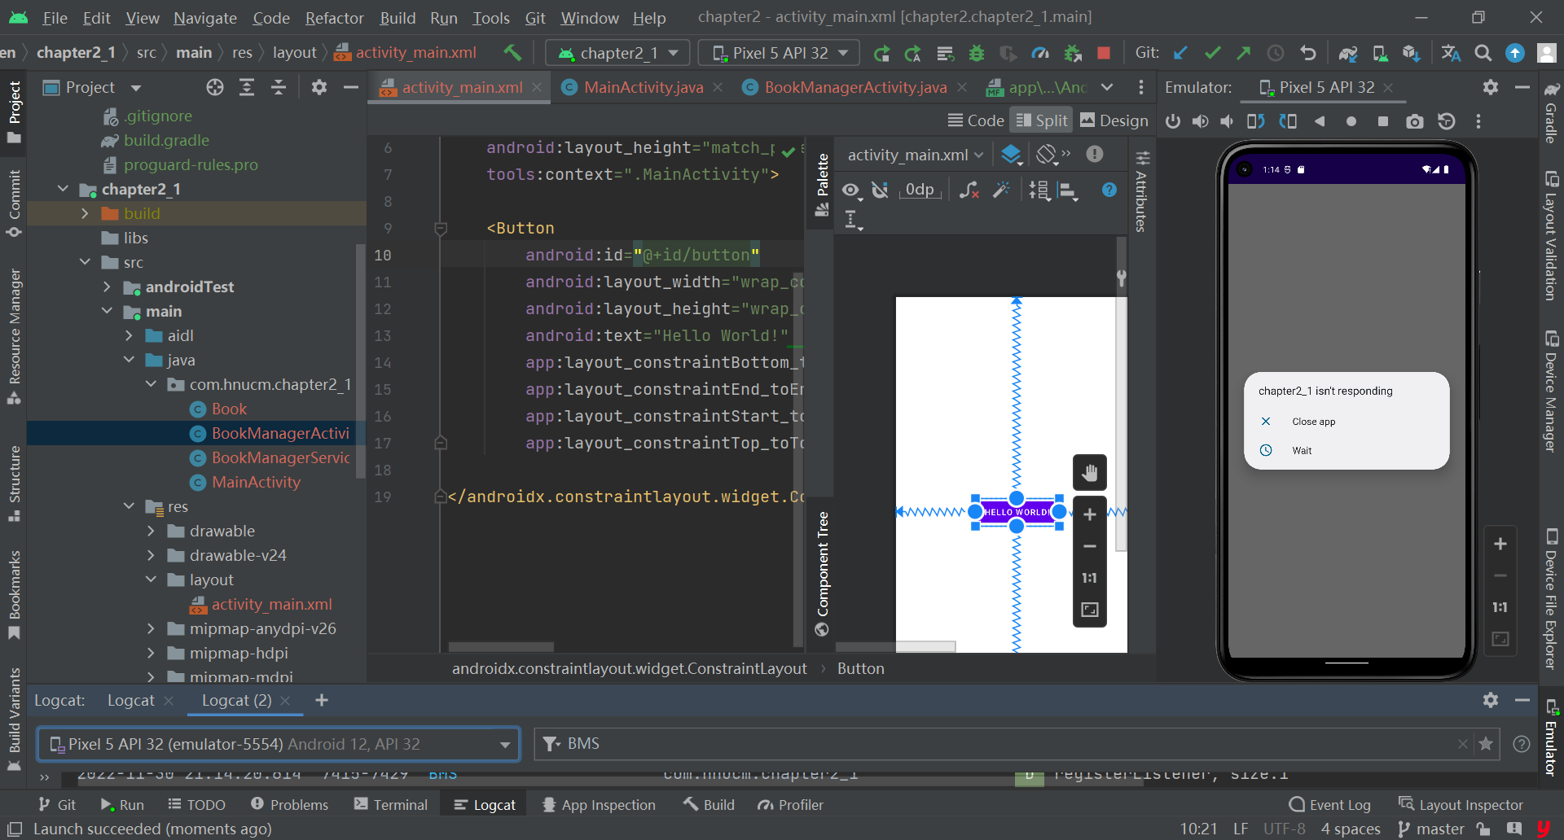The height and width of the screenshot is (840, 1564).
Task: Open the Pixel 5 API 32 device dropdown
Action: tap(779, 53)
